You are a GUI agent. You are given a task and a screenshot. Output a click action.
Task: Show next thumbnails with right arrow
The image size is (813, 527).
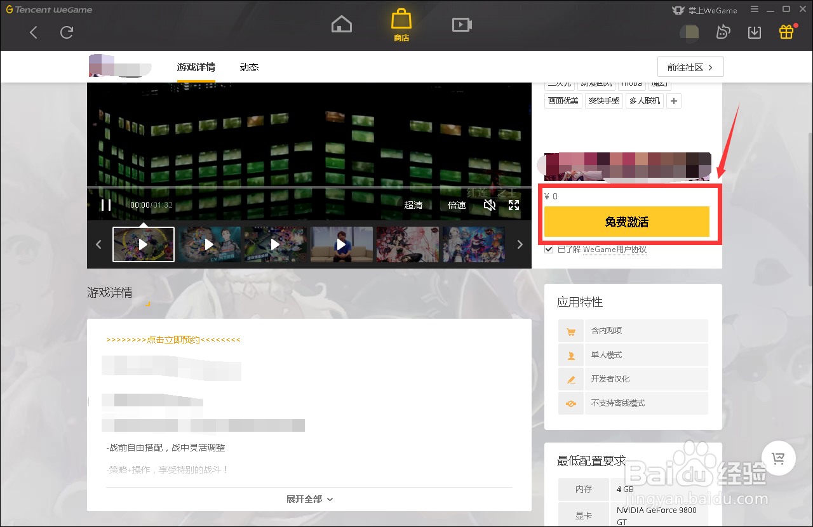[520, 244]
